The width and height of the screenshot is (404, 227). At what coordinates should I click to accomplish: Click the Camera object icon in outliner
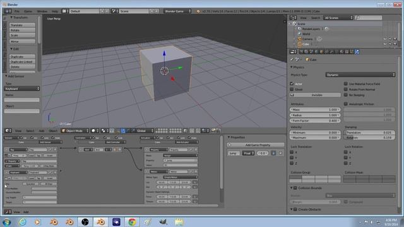click(x=299, y=39)
